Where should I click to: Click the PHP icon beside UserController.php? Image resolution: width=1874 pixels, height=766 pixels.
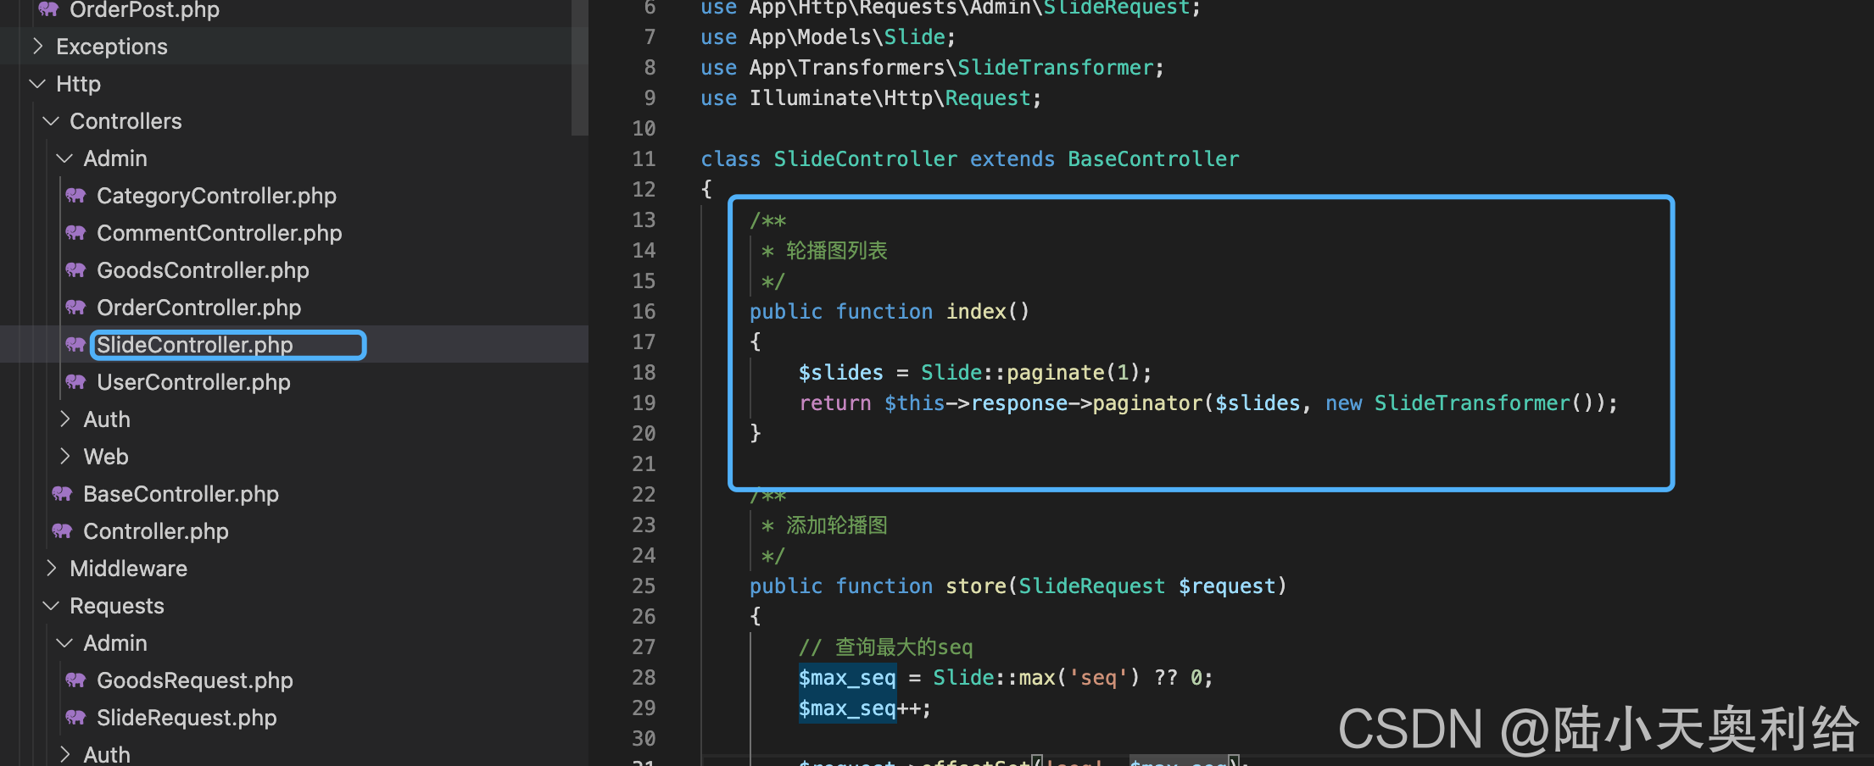coord(75,382)
